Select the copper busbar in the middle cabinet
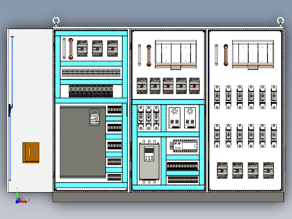Image resolution: width=292 pixels, height=219 pixels. pos(149,56)
